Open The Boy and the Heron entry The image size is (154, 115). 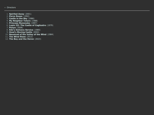tap(21, 39)
